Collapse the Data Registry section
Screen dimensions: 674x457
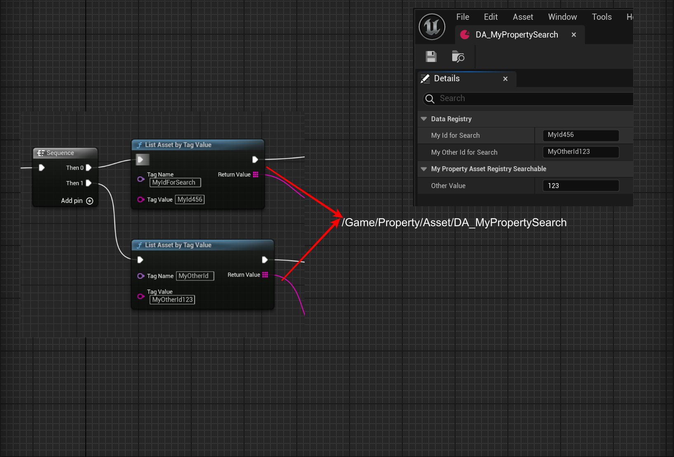tap(424, 119)
